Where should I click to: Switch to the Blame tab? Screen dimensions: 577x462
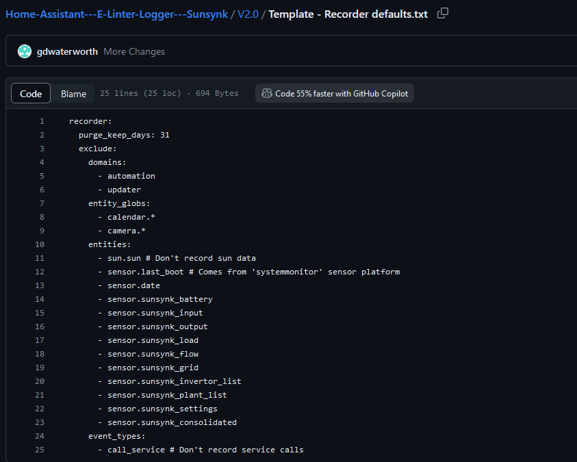[73, 94]
